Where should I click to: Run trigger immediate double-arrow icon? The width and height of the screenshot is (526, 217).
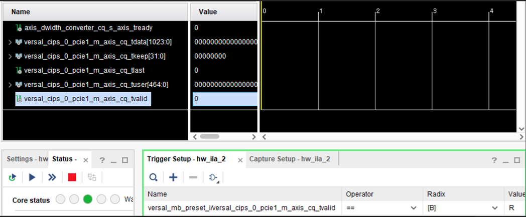(x=52, y=177)
